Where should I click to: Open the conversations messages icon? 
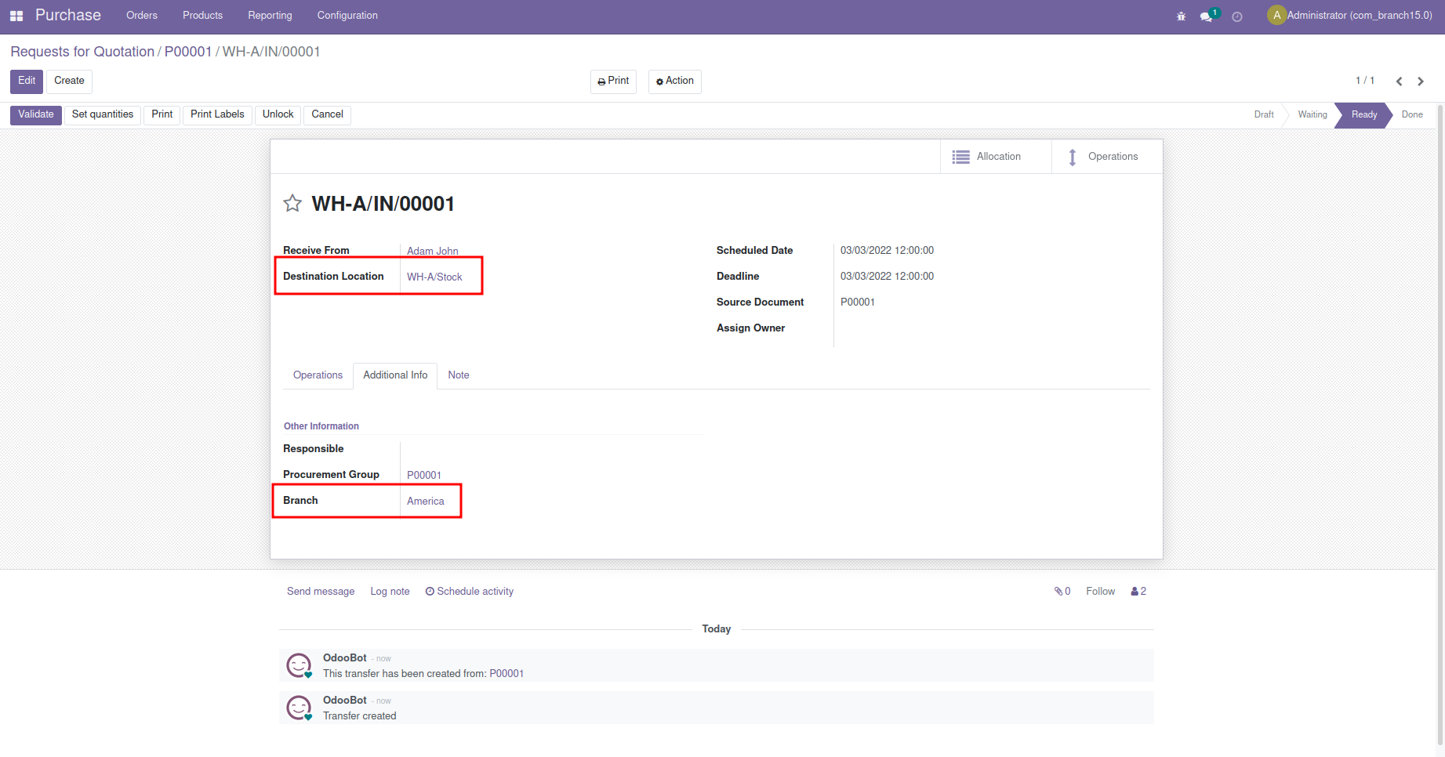tap(1207, 16)
